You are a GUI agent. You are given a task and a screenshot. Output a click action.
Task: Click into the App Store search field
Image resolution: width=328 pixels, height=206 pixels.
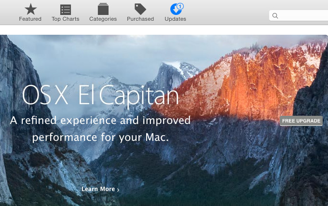click(299, 16)
